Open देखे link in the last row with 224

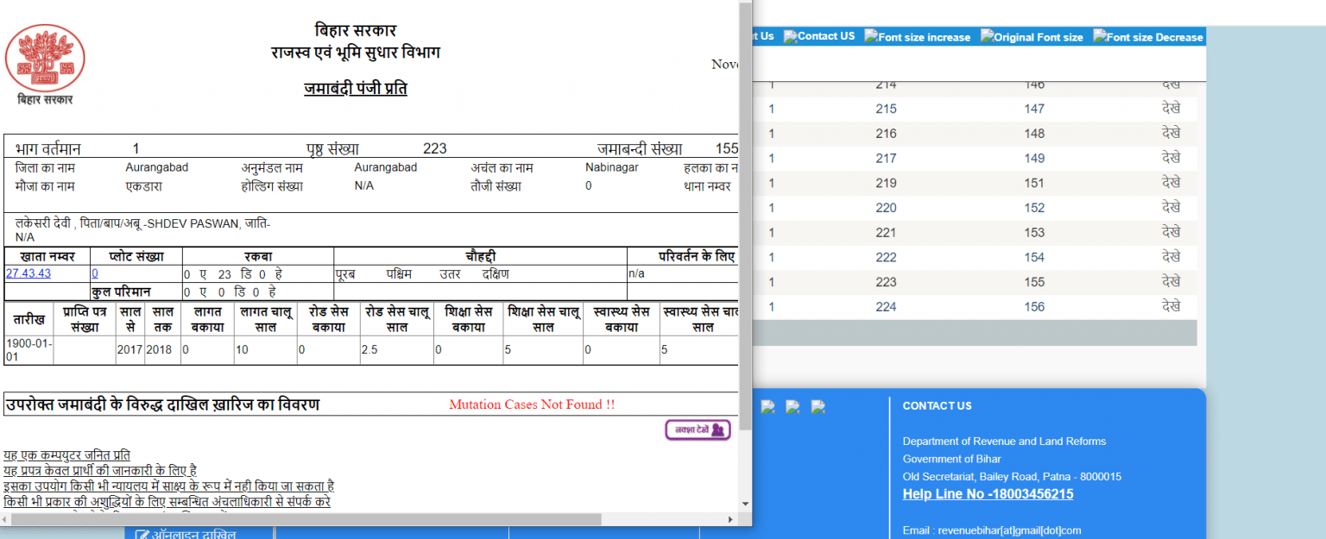tap(1171, 306)
